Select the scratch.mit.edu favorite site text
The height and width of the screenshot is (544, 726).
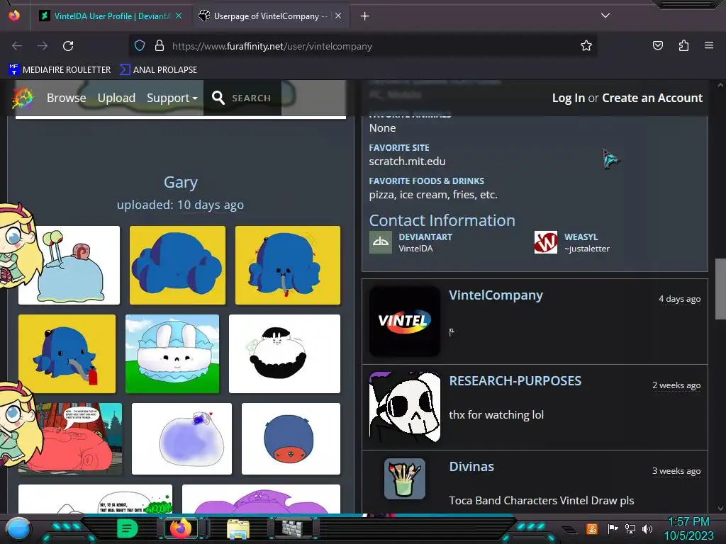tap(407, 161)
